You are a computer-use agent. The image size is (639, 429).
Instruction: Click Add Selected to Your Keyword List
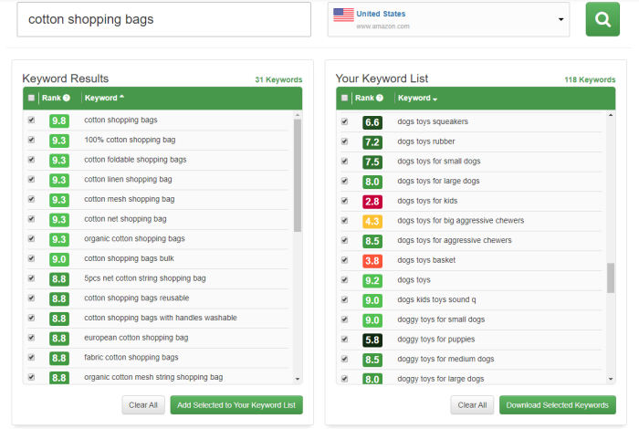(x=236, y=405)
